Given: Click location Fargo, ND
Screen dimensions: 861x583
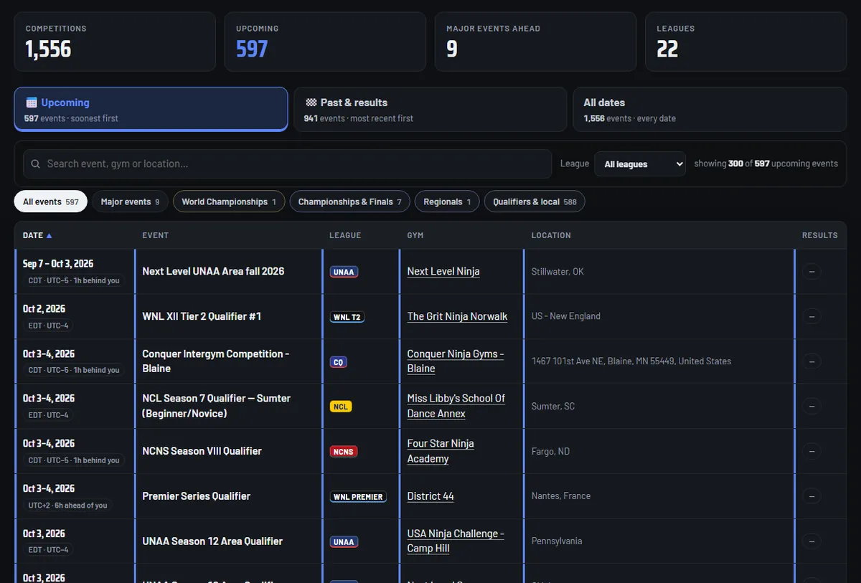Looking at the screenshot, I should (x=550, y=451).
